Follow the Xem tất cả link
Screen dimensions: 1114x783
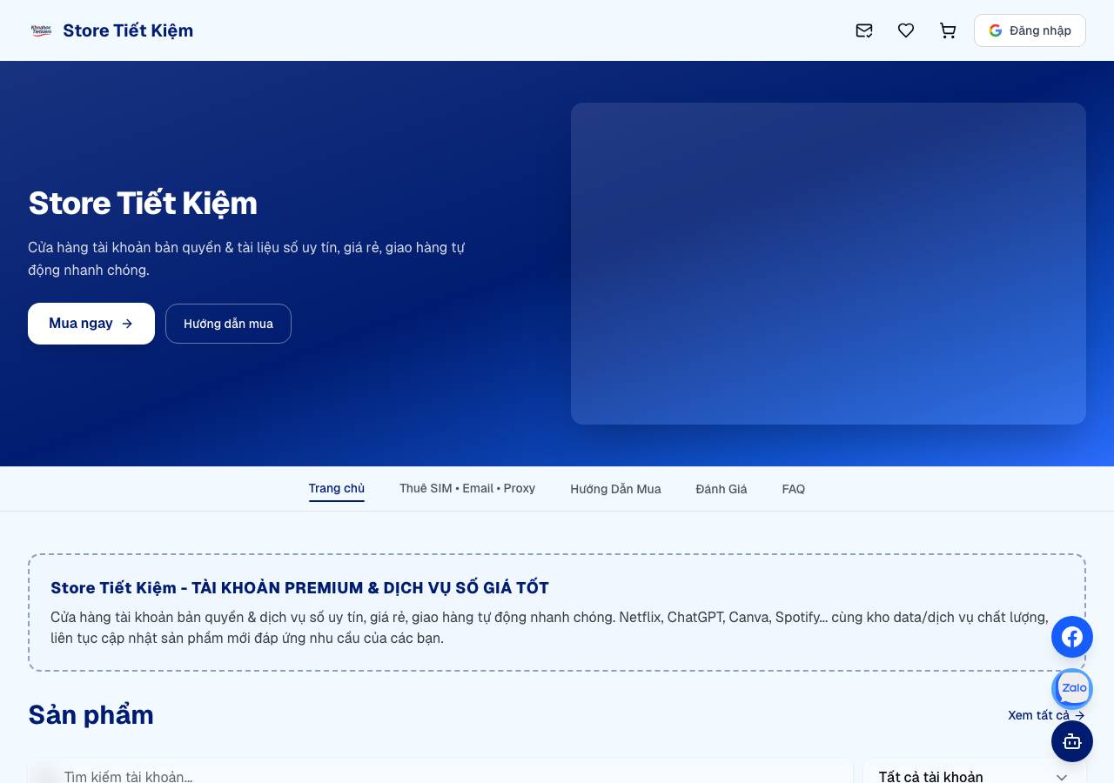[1046, 715]
